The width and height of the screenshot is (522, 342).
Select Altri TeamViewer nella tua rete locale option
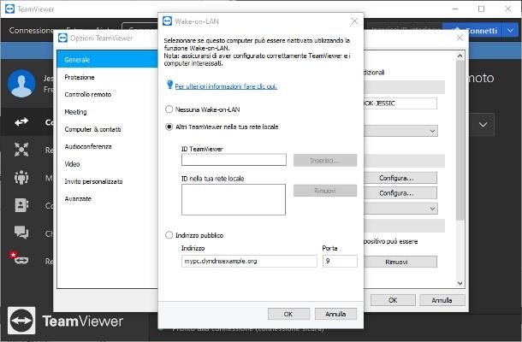(x=169, y=127)
